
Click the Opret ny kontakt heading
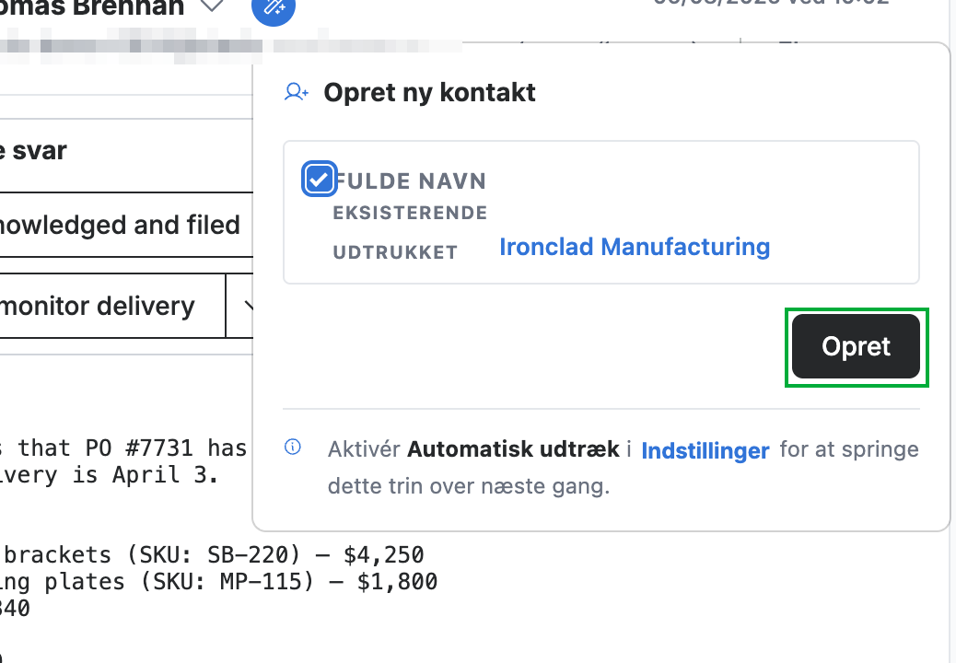(430, 93)
